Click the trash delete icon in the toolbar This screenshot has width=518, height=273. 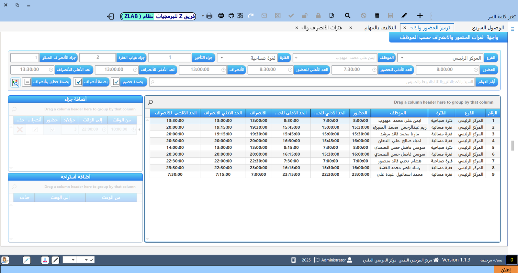click(x=377, y=16)
